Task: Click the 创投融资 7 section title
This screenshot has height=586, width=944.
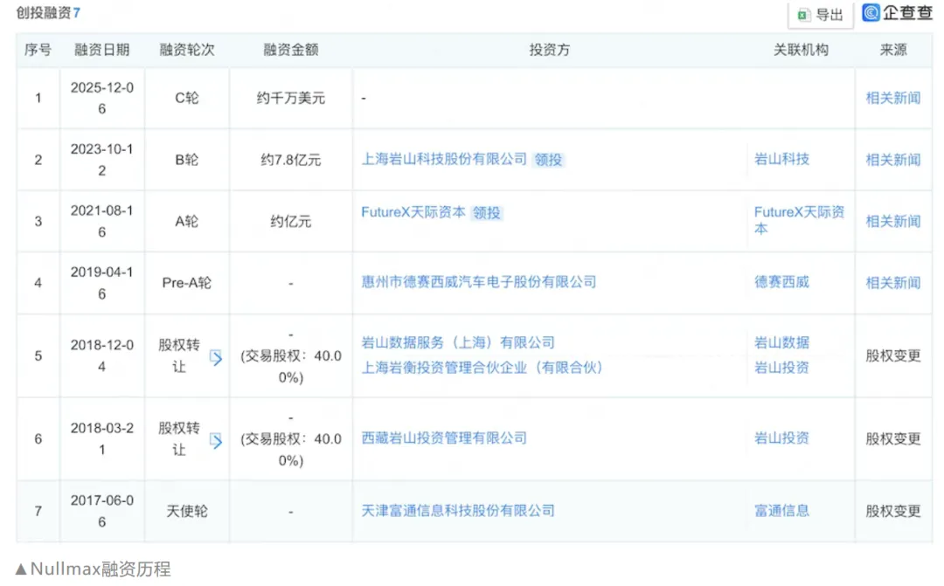Action: pyautogui.click(x=48, y=12)
